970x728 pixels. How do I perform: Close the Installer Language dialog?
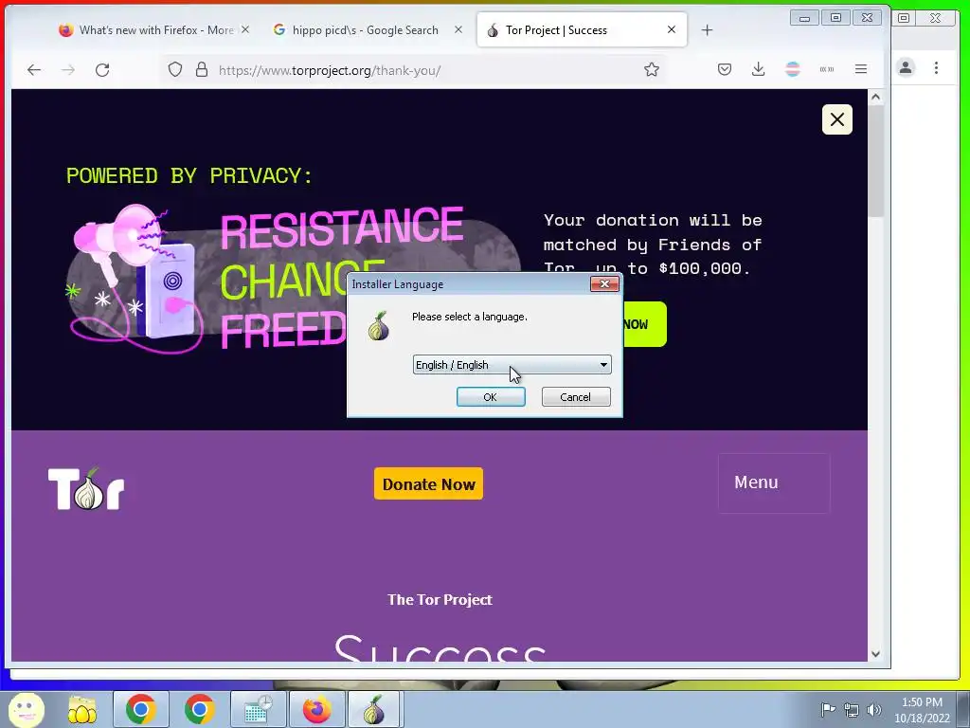(x=604, y=284)
